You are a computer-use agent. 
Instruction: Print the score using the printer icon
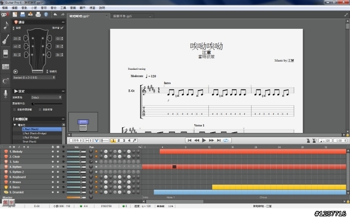38,15
